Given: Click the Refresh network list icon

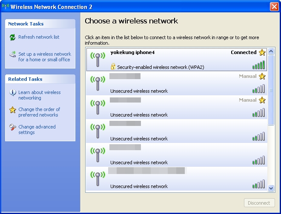Looking at the screenshot, I should coord(12,37).
